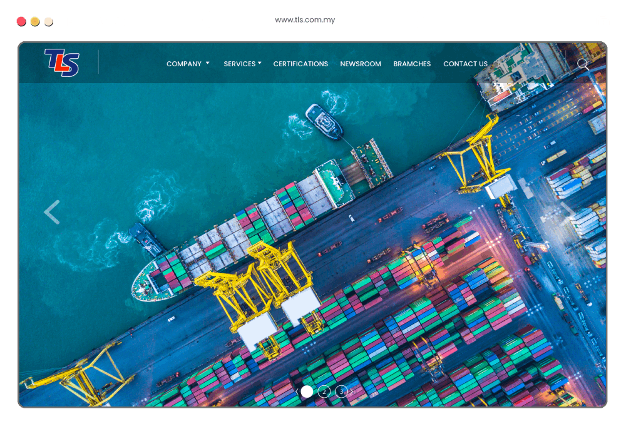Go to the CONTACT US page
Viewport: 626px width, 424px height.
point(465,64)
